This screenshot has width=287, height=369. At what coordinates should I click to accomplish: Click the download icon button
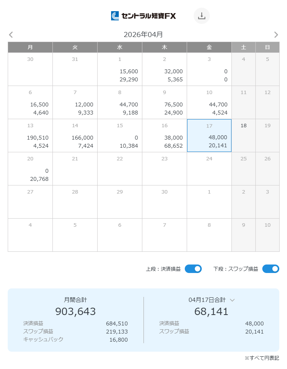[201, 16]
